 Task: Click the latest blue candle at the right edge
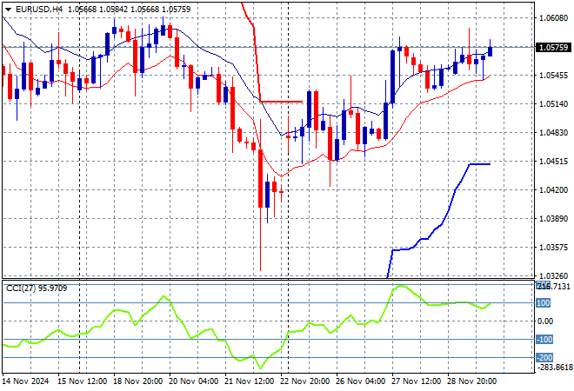click(490, 51)
